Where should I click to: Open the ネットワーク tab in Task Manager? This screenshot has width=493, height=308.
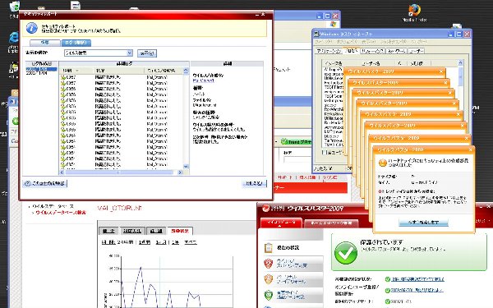[x=397, y=51]
